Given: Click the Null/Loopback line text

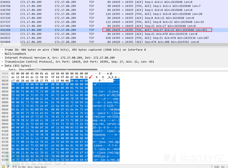Looking at the screenshot, I should click(x=16, y=54).
